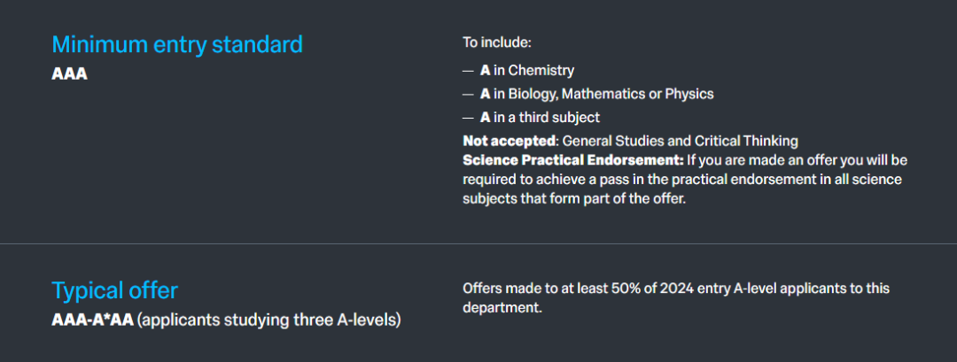
Task: Click the bold 'Science Practical Endorsement:' label
Action: tap(573, 160)
